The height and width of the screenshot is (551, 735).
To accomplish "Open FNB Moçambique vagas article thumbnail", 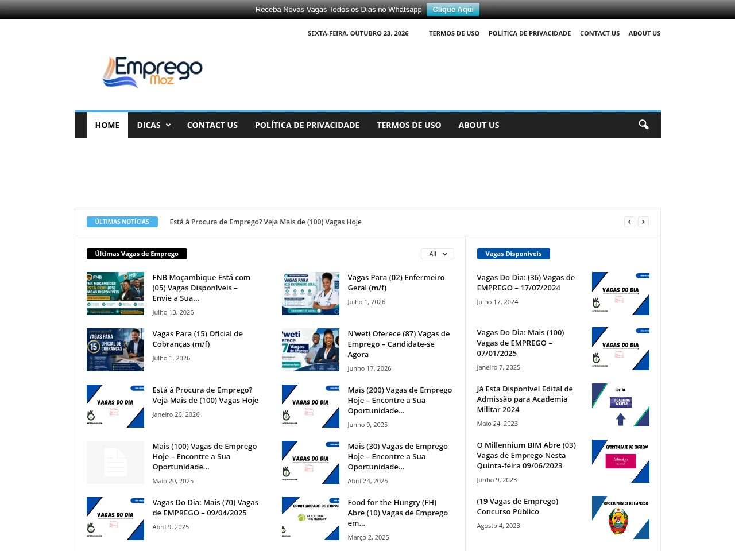I will tap(115, 293).
